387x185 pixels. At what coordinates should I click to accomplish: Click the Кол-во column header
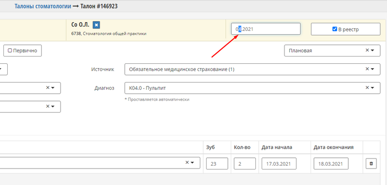(242, 147)
